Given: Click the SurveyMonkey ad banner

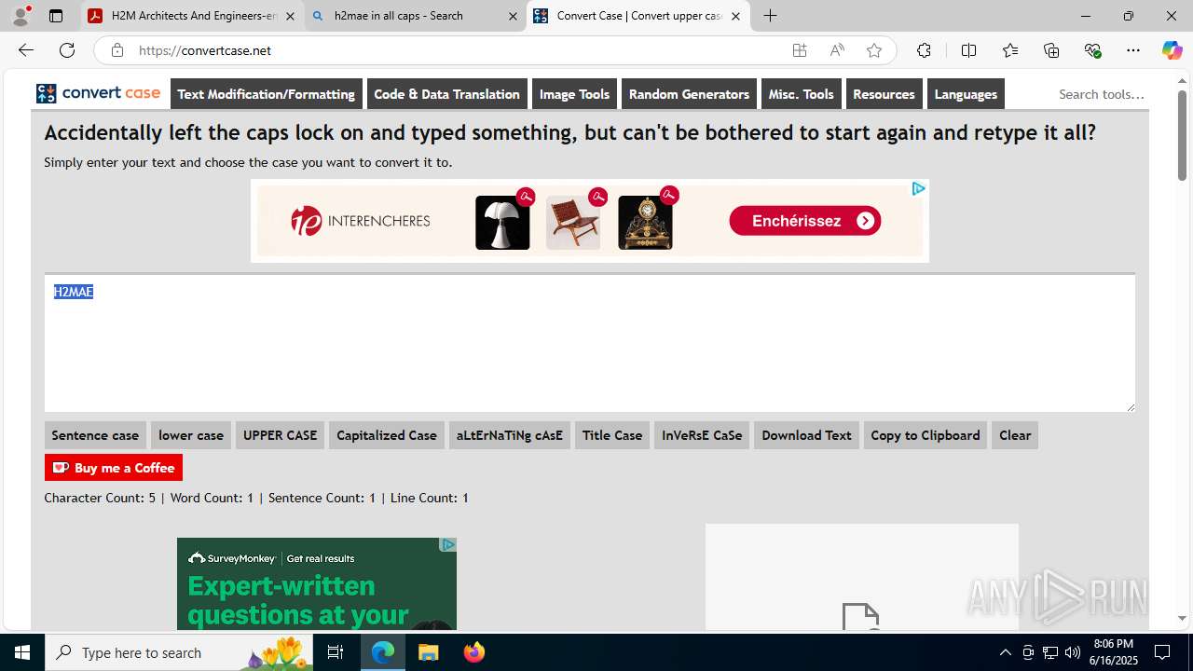Looking at the screenshot, I should [317, 584].
